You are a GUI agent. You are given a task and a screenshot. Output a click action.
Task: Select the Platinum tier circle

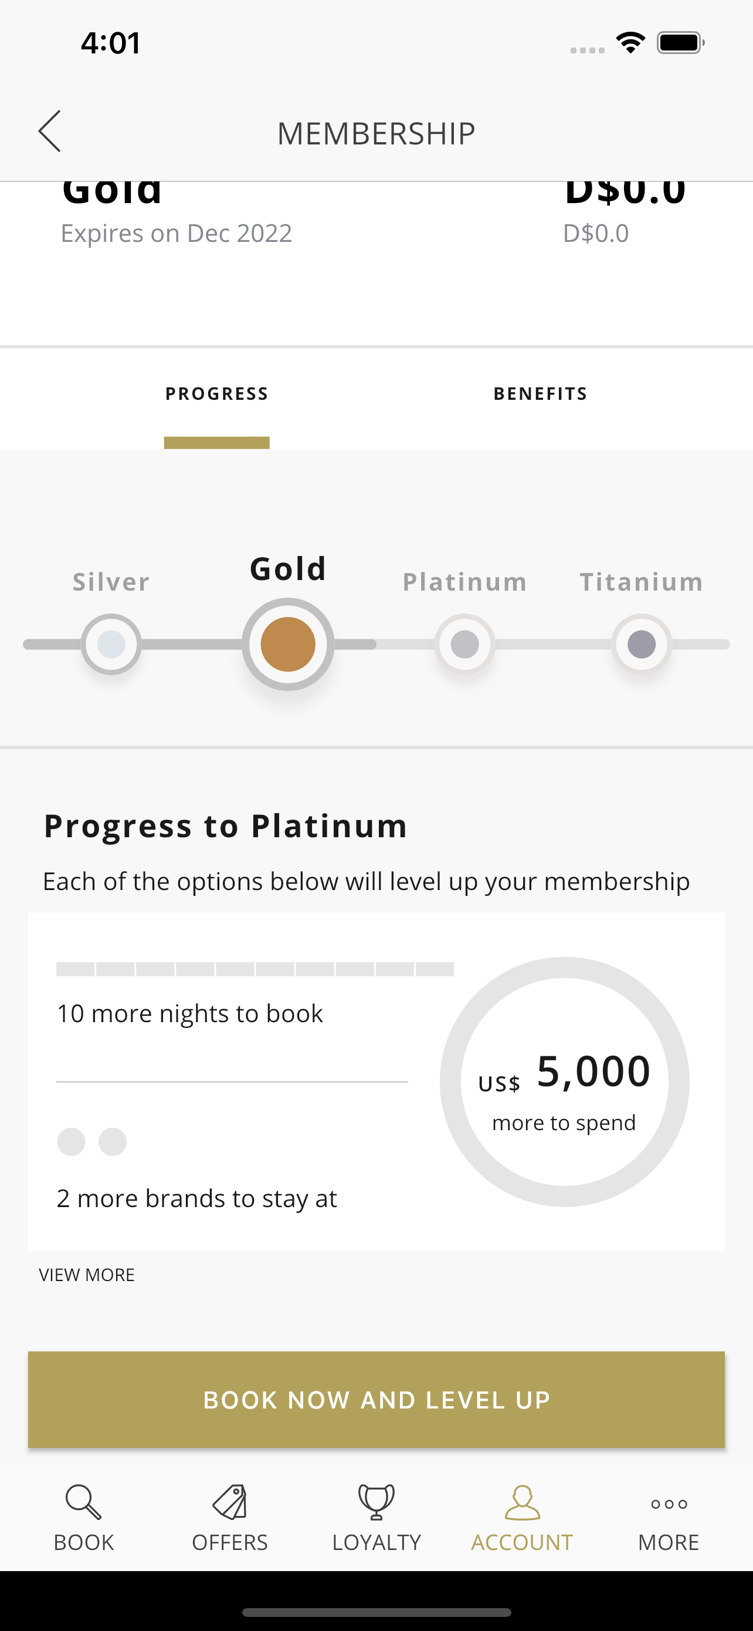(464, 644)
